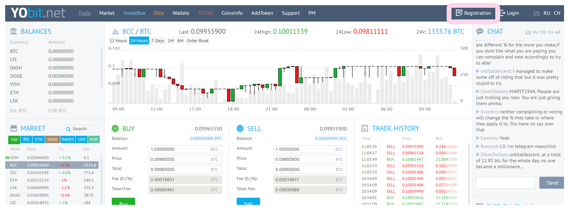
Task: Switch to the WAVES market tab
Action: click(68, 139)
